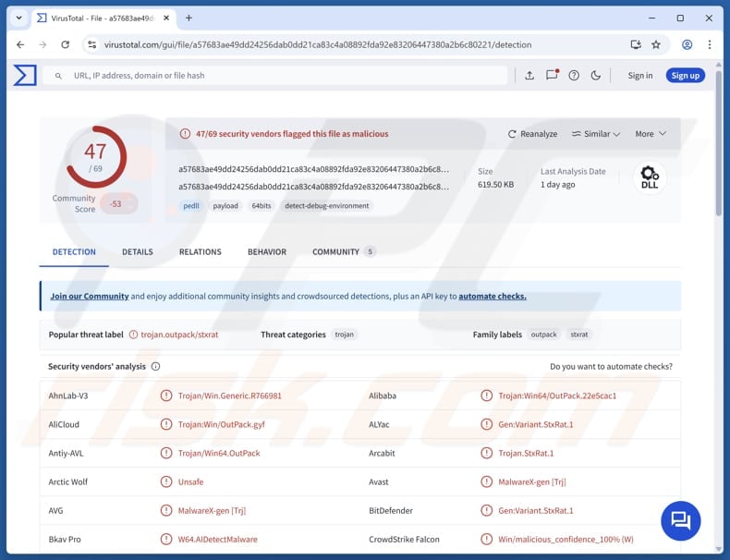
Task: Click the AliCloud detection warning icon
Action: [166, 424]
